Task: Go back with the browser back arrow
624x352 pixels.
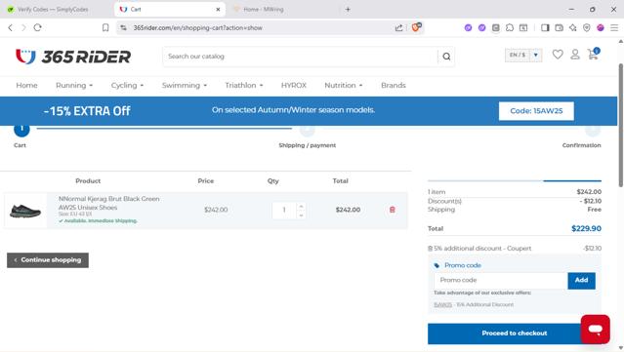Action: tap(11, 27)
